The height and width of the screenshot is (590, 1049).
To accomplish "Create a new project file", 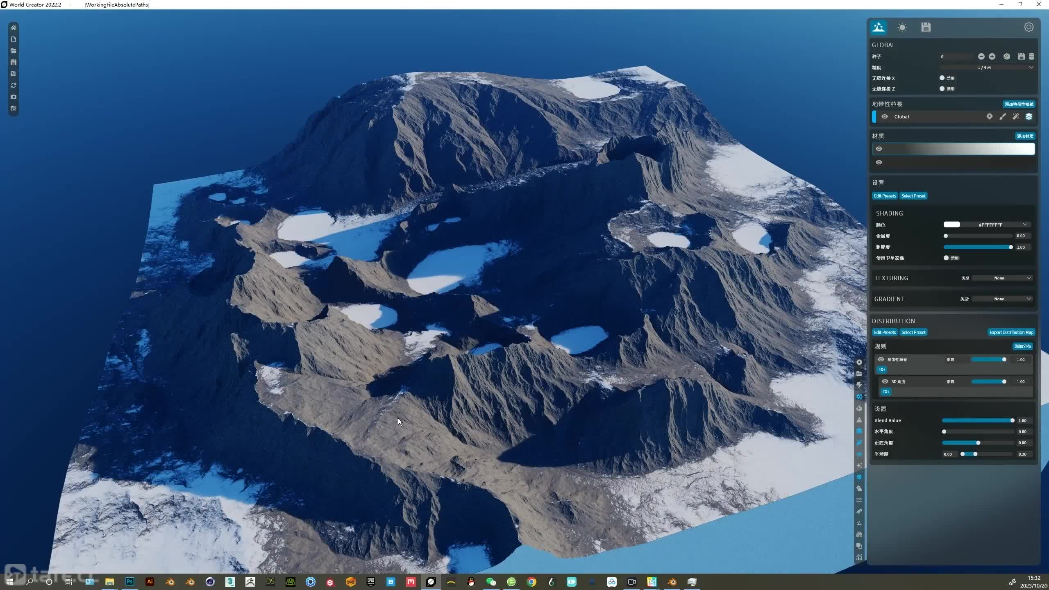I will (14, 39).
